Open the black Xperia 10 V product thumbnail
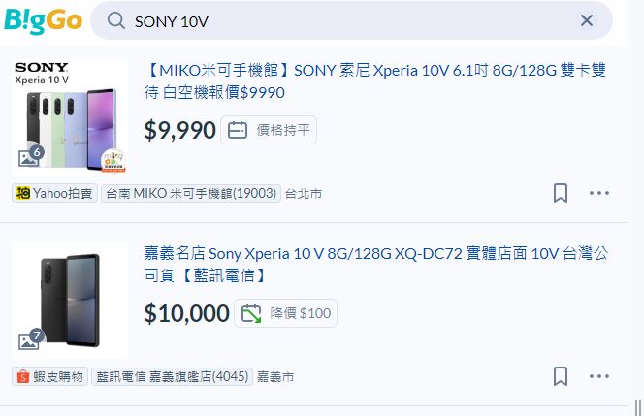Viewport: 644px width, 416px height. click(70, 299)
